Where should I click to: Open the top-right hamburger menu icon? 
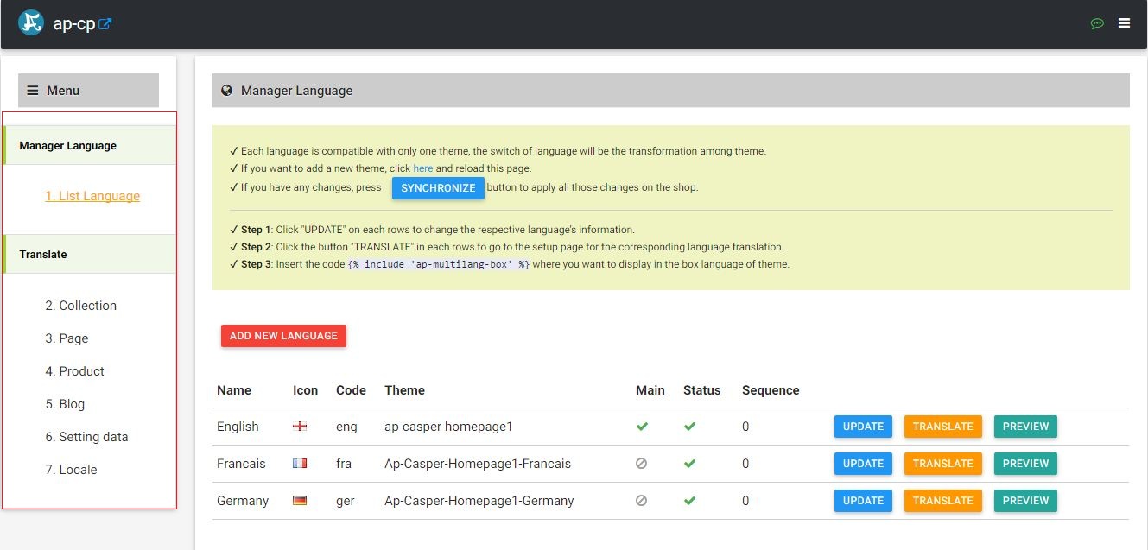pos(1124,23)
